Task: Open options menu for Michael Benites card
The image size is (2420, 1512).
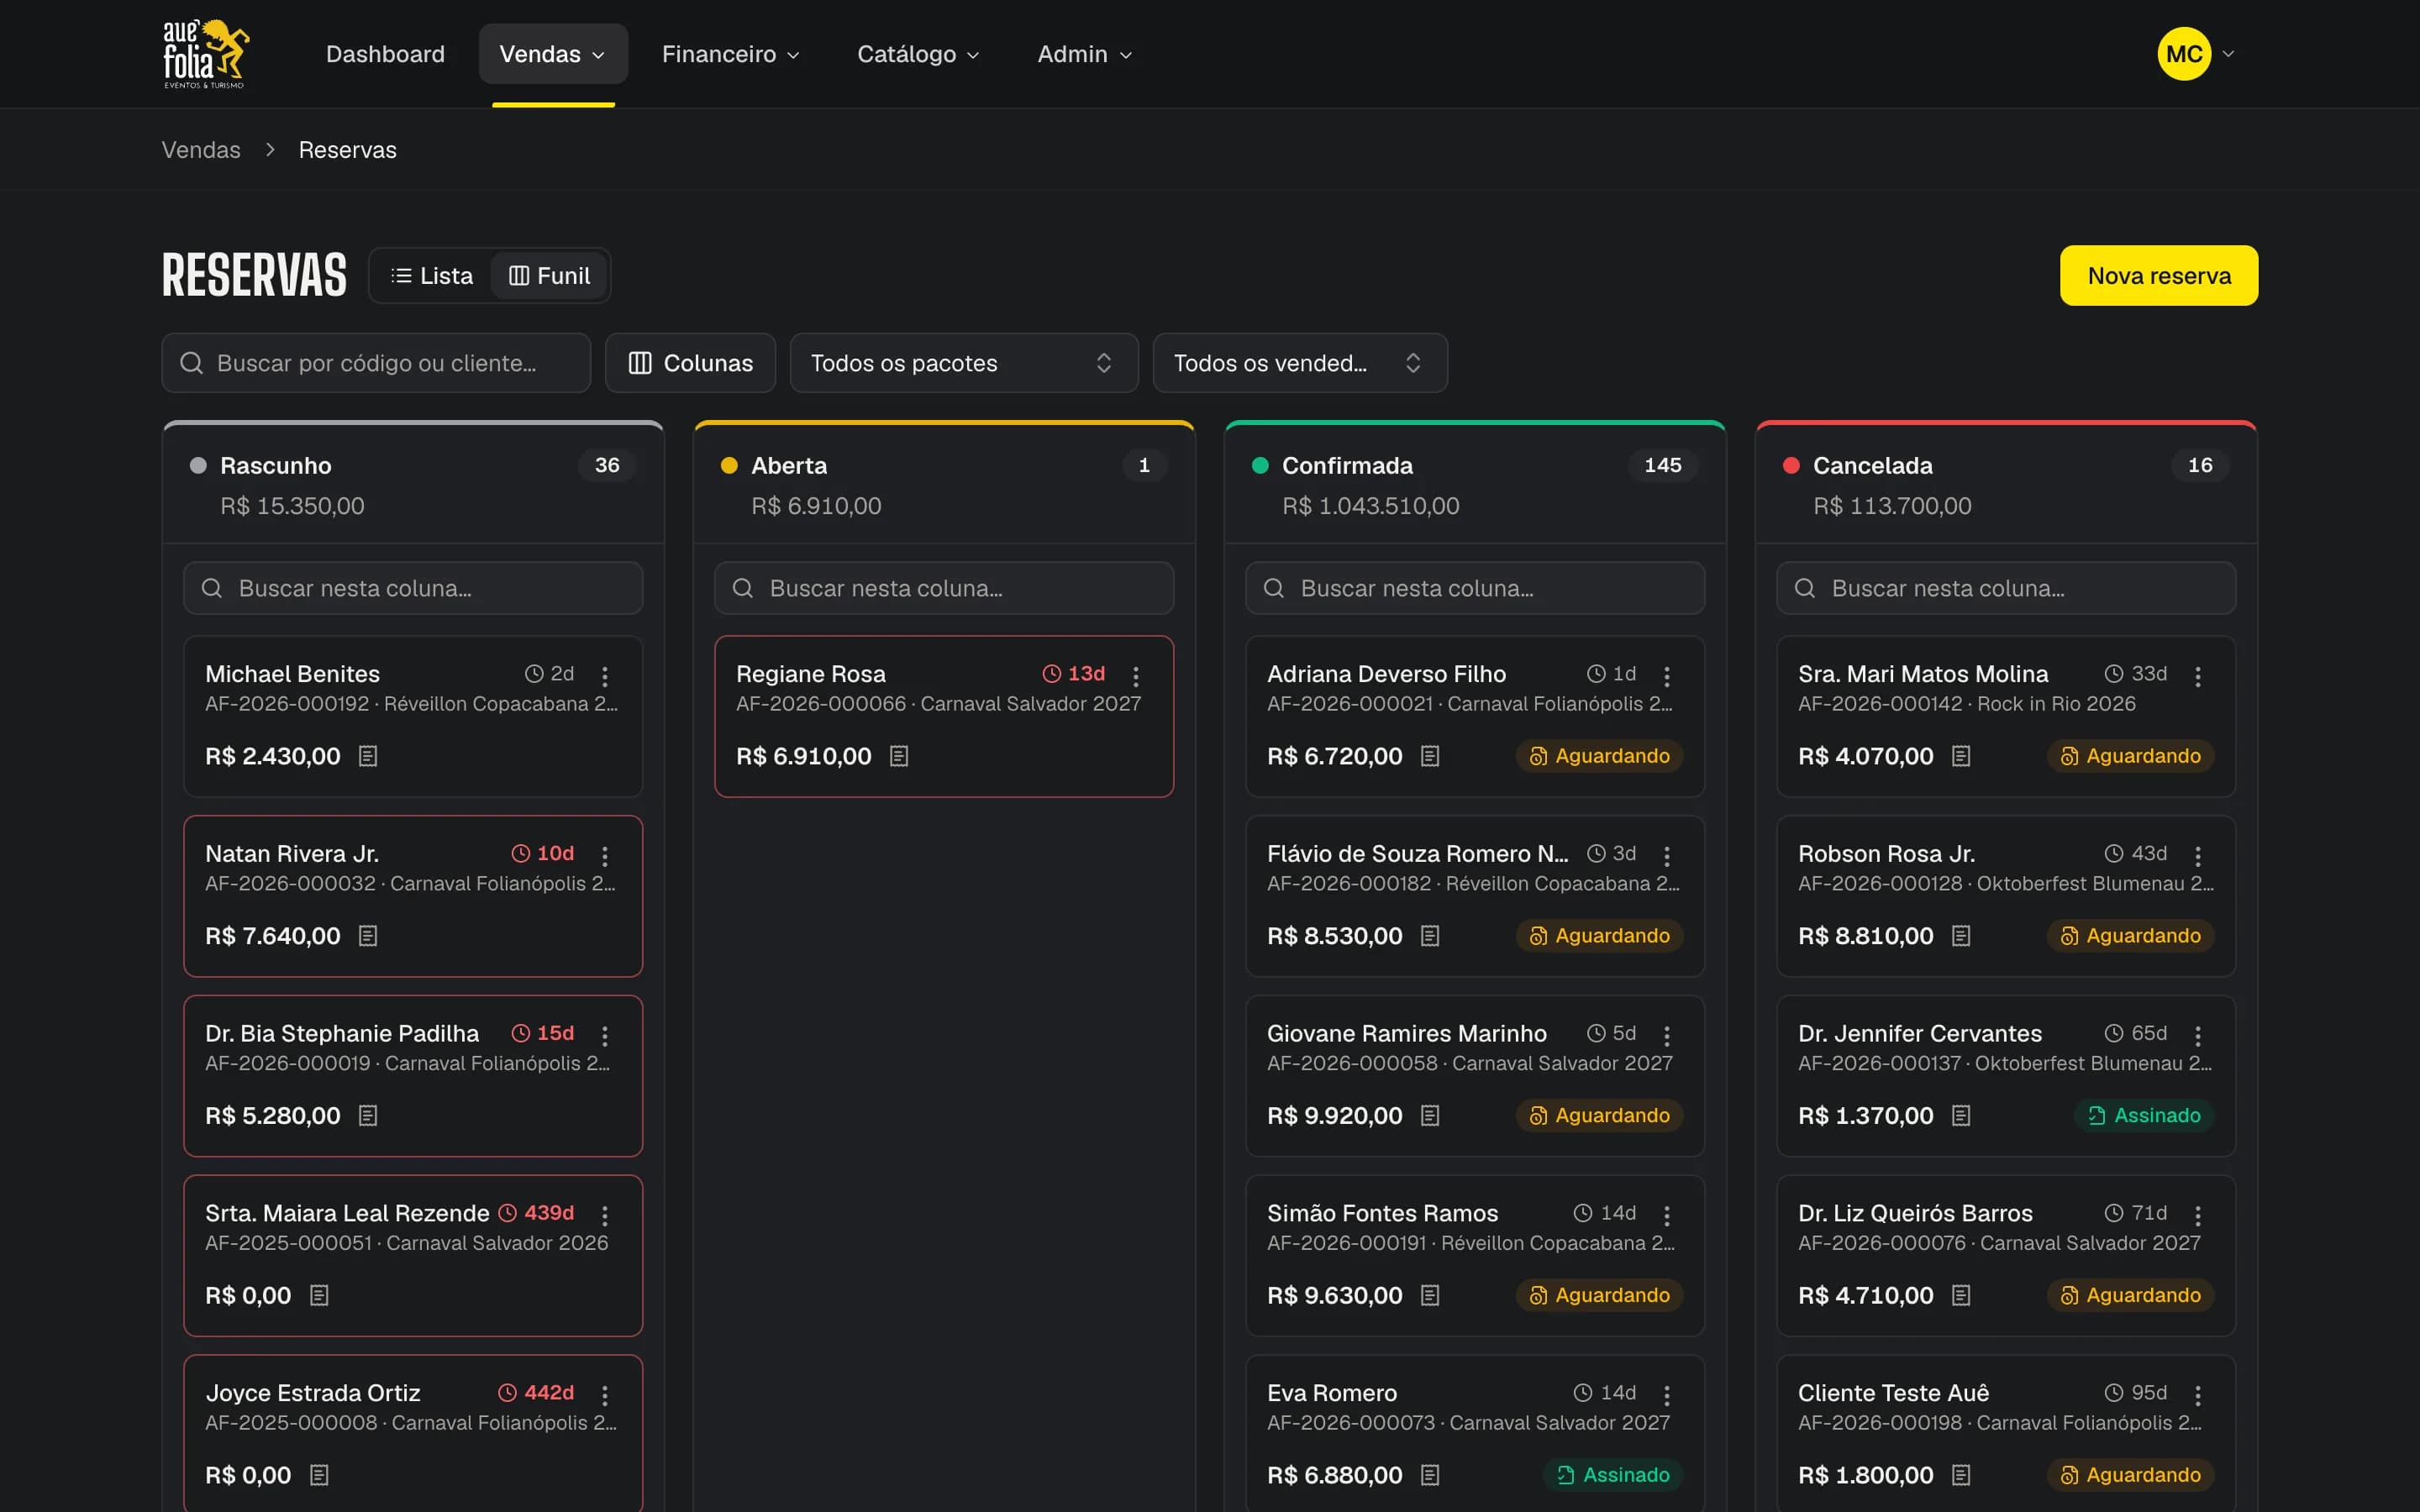Action: (605, 676)
